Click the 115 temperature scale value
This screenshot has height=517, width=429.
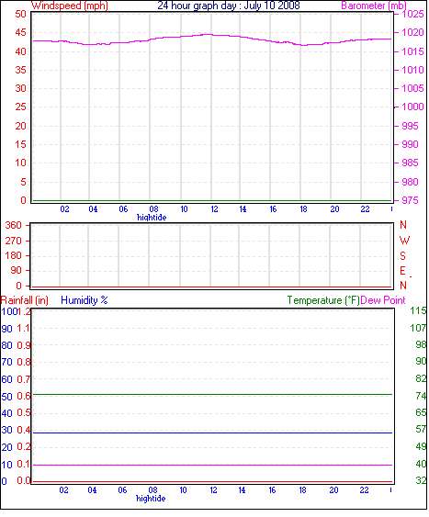pos(418,311)
